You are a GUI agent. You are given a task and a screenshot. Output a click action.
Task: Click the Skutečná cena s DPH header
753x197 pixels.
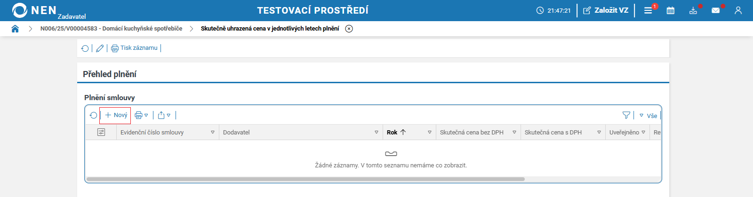tap(553, 133)
